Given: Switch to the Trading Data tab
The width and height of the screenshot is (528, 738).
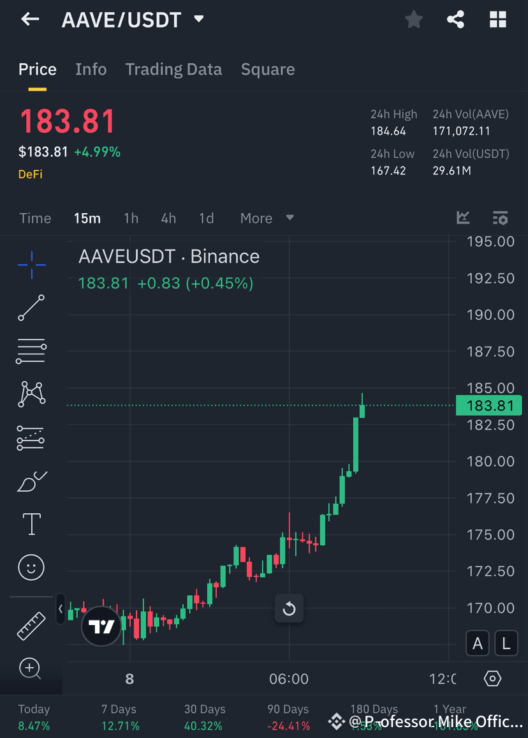Looking at the screenshot, I should 173,69.
